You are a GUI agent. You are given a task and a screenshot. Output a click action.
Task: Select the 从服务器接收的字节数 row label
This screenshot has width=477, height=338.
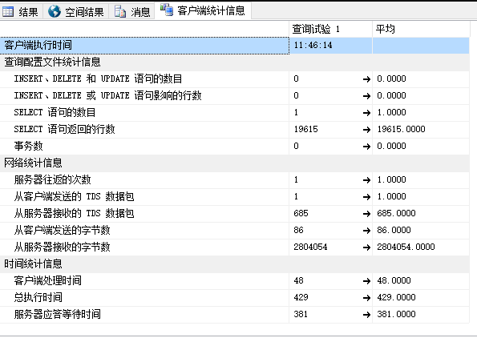point(62,247)
